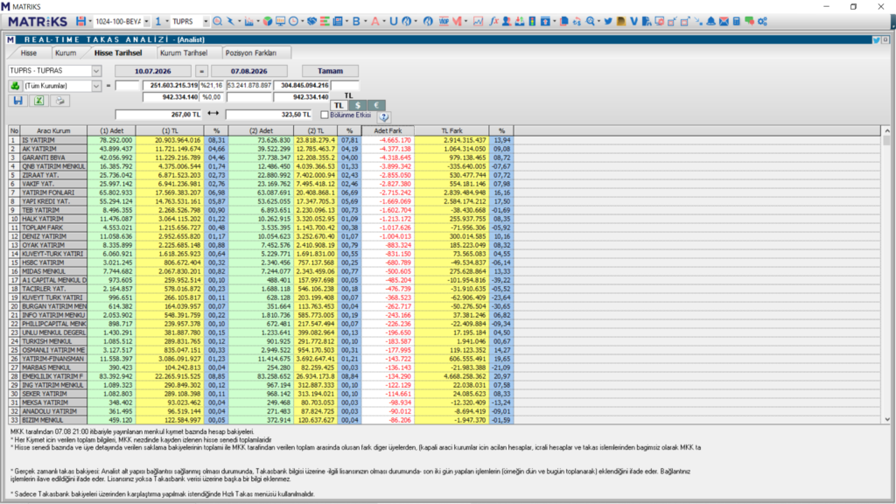The image size is (896, 504).
Task: Switch currency to dollar toggle
Action: (x=358, y=106)
